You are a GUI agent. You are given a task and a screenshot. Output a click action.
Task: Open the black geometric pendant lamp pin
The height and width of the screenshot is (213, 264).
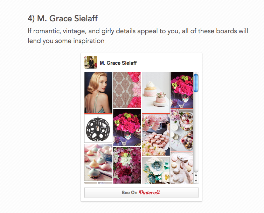(x=98, y=128)
